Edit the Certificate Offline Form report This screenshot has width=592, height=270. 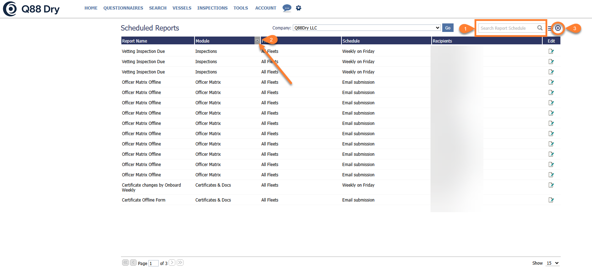(x=551, y=200)
